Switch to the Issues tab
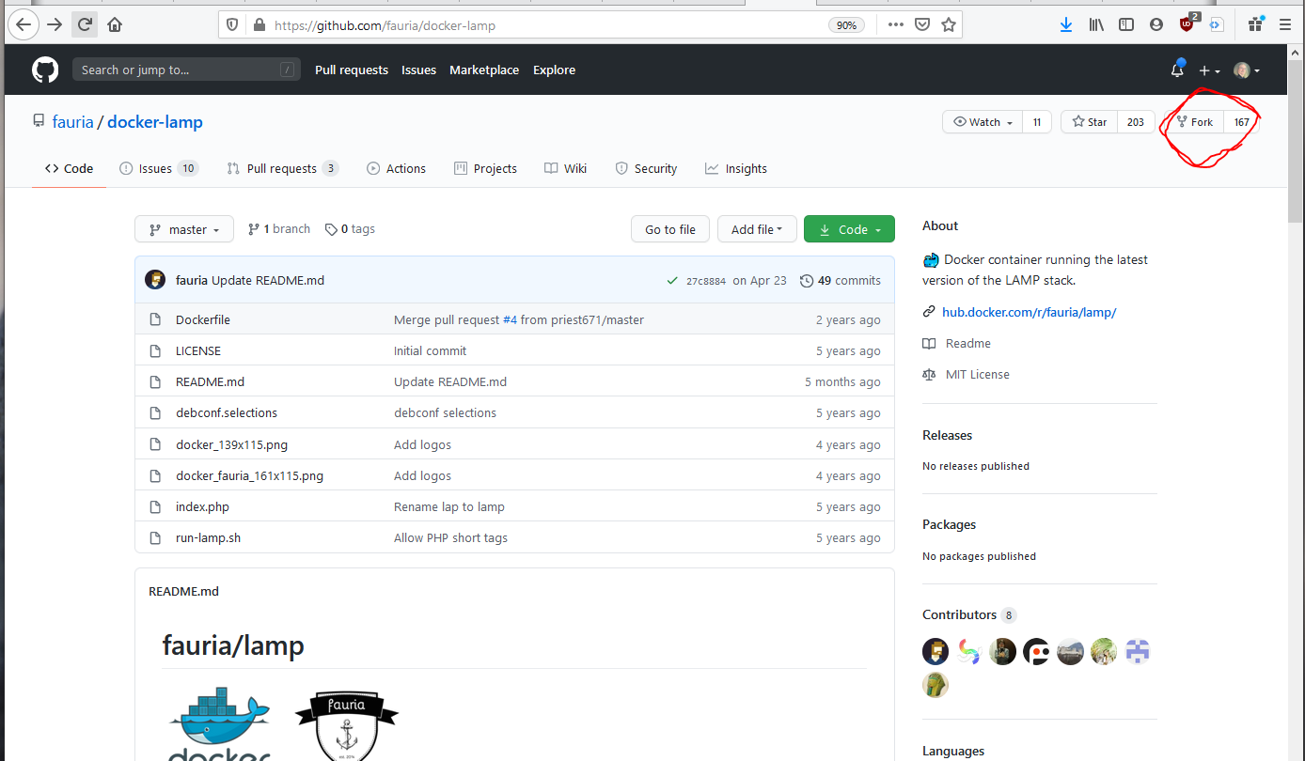The width and height of the screenshot is (1305, 761). pos(159,169)
